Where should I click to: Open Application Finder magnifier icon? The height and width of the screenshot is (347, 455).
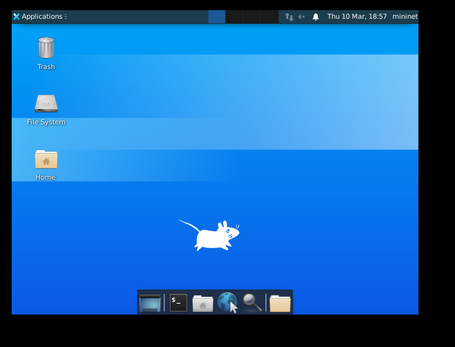(x=252, y=303)
